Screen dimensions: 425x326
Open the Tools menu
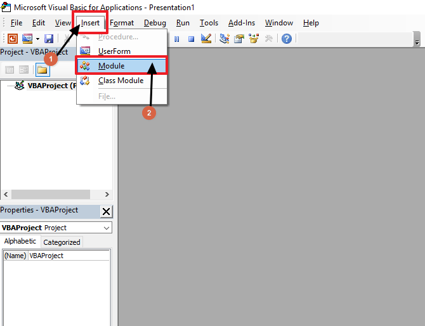click(209, 23)
